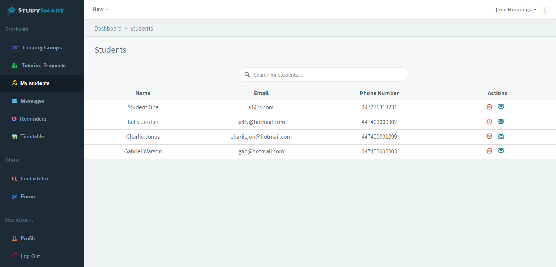Click the Dashboard breadcrumb link
Viewport: 556px width, 267px height.
point(108,29)
